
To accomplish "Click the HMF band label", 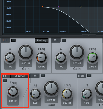I will click(81, 76).
